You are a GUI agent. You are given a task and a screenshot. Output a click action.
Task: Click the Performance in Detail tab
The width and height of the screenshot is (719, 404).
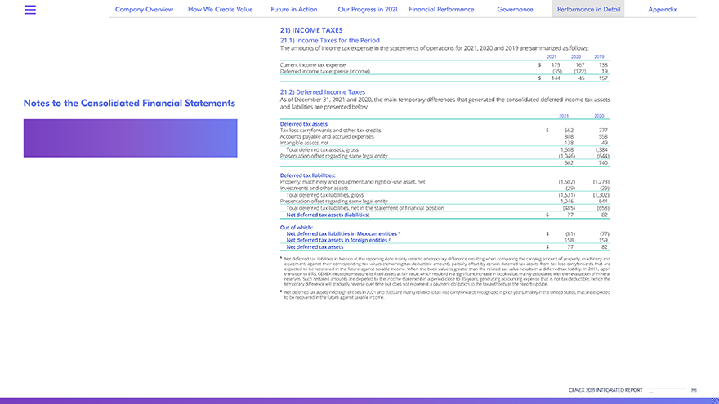[x=587, y=10]
